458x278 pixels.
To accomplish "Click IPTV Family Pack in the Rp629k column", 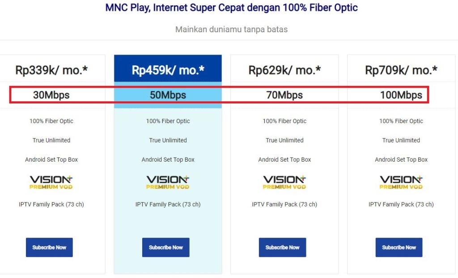I will tap(284, 204).
